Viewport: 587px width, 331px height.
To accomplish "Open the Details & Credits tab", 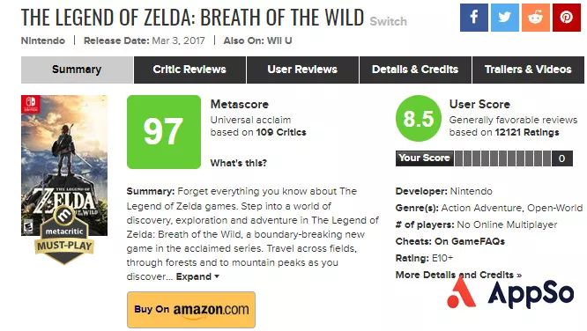I will pos(415,70).
